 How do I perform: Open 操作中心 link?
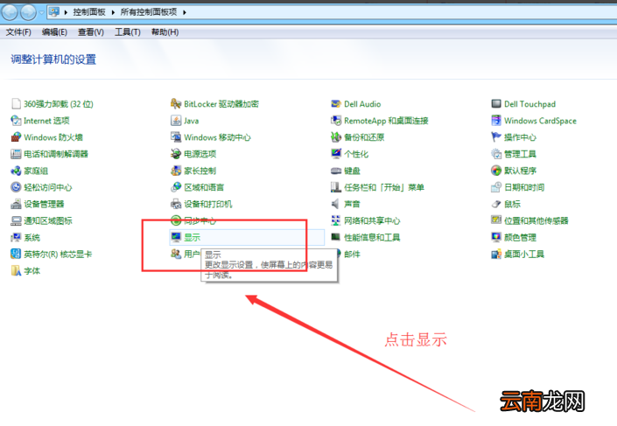pyautogui.click(x=520, y=137)
